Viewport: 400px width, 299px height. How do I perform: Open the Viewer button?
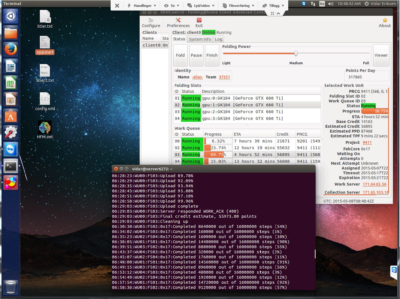coord(381,55)
